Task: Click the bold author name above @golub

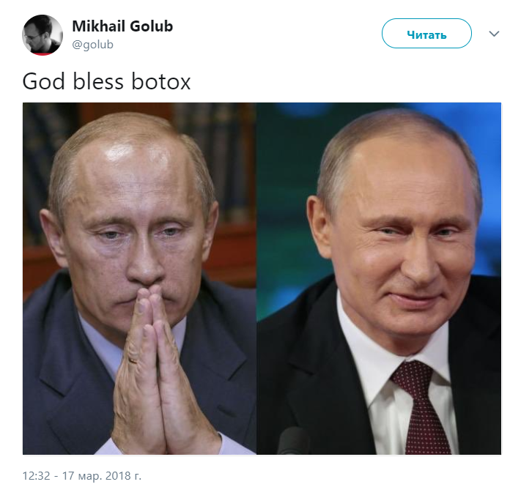Action: 122,26
